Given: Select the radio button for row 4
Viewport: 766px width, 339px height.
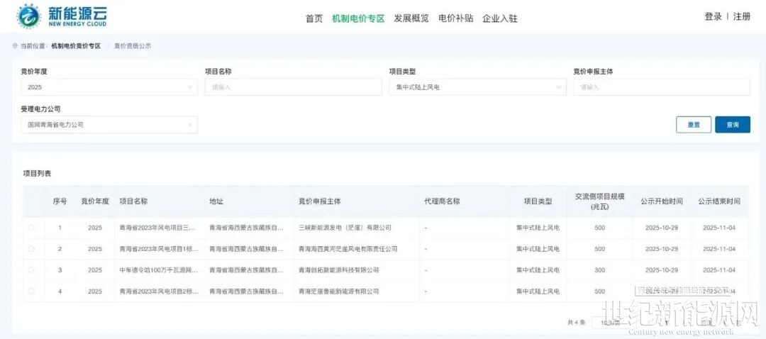Looking at the screenshot, I should [31, 291].
